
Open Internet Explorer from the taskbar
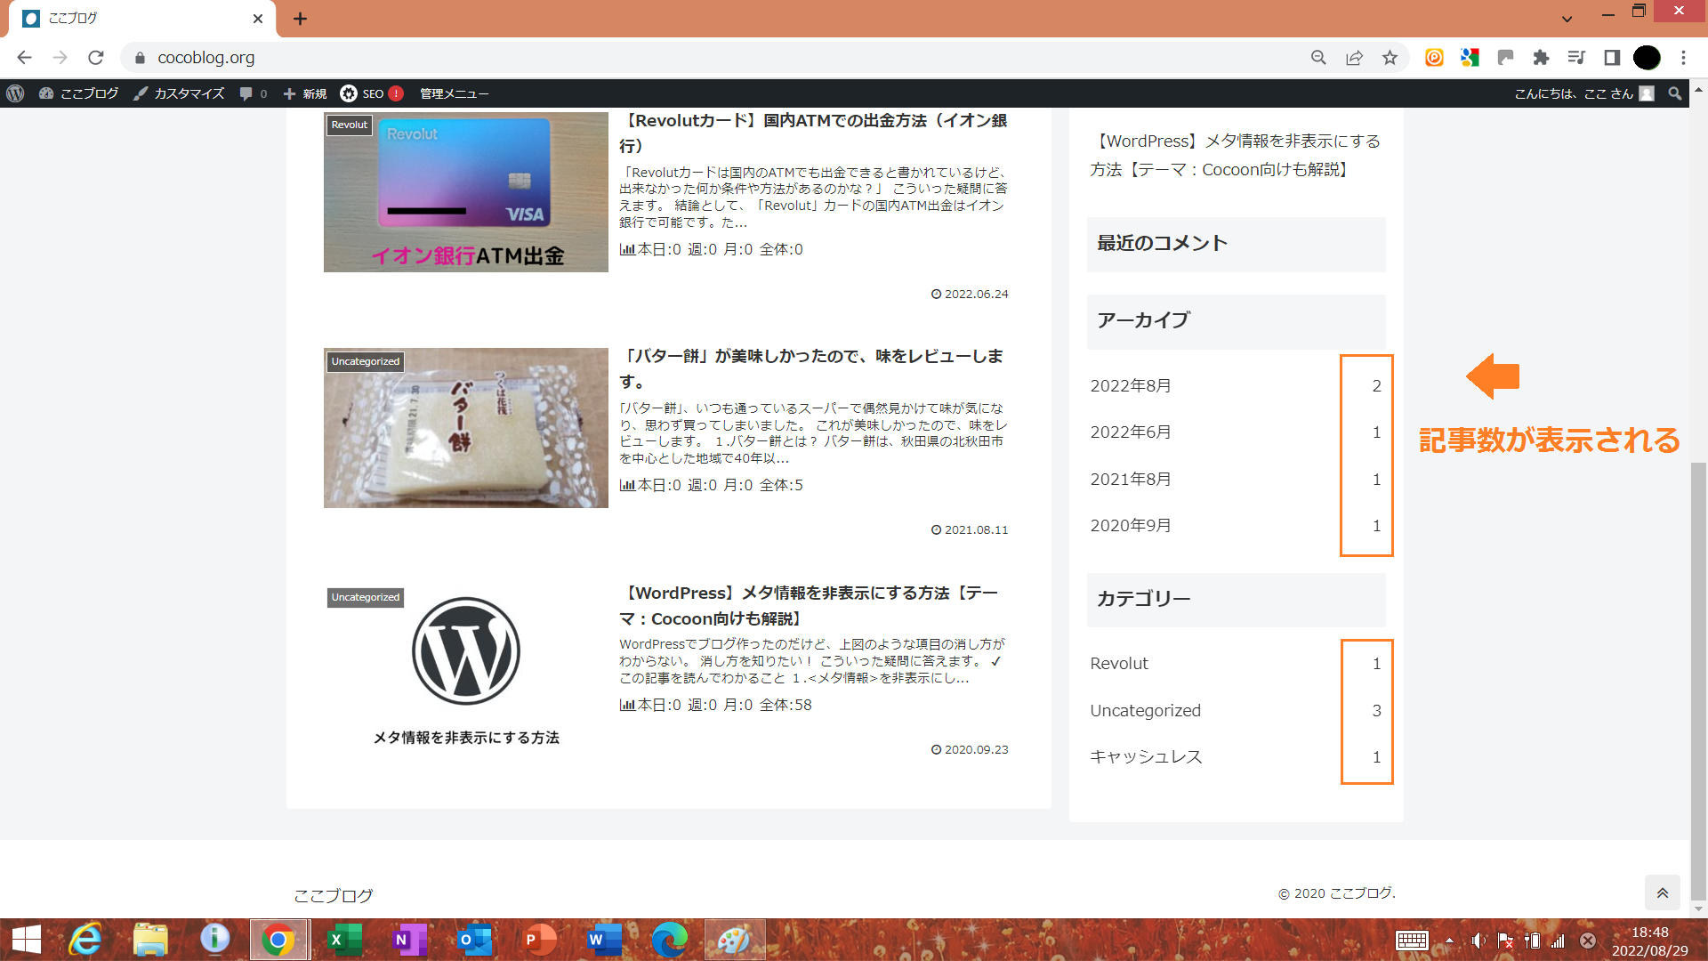(85, 940)
